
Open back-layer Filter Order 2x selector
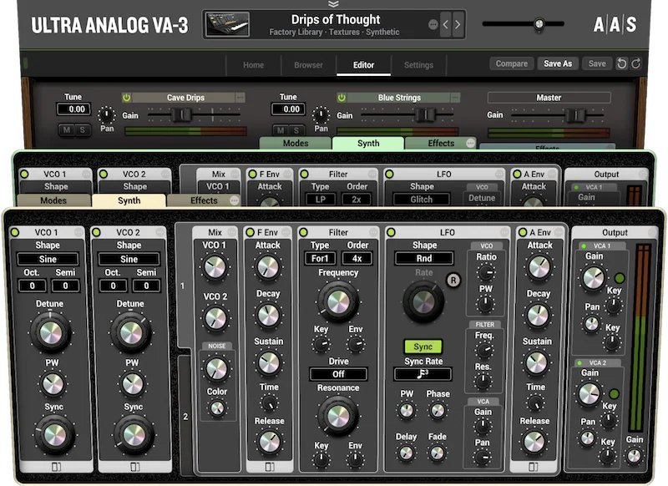(357, 199)
